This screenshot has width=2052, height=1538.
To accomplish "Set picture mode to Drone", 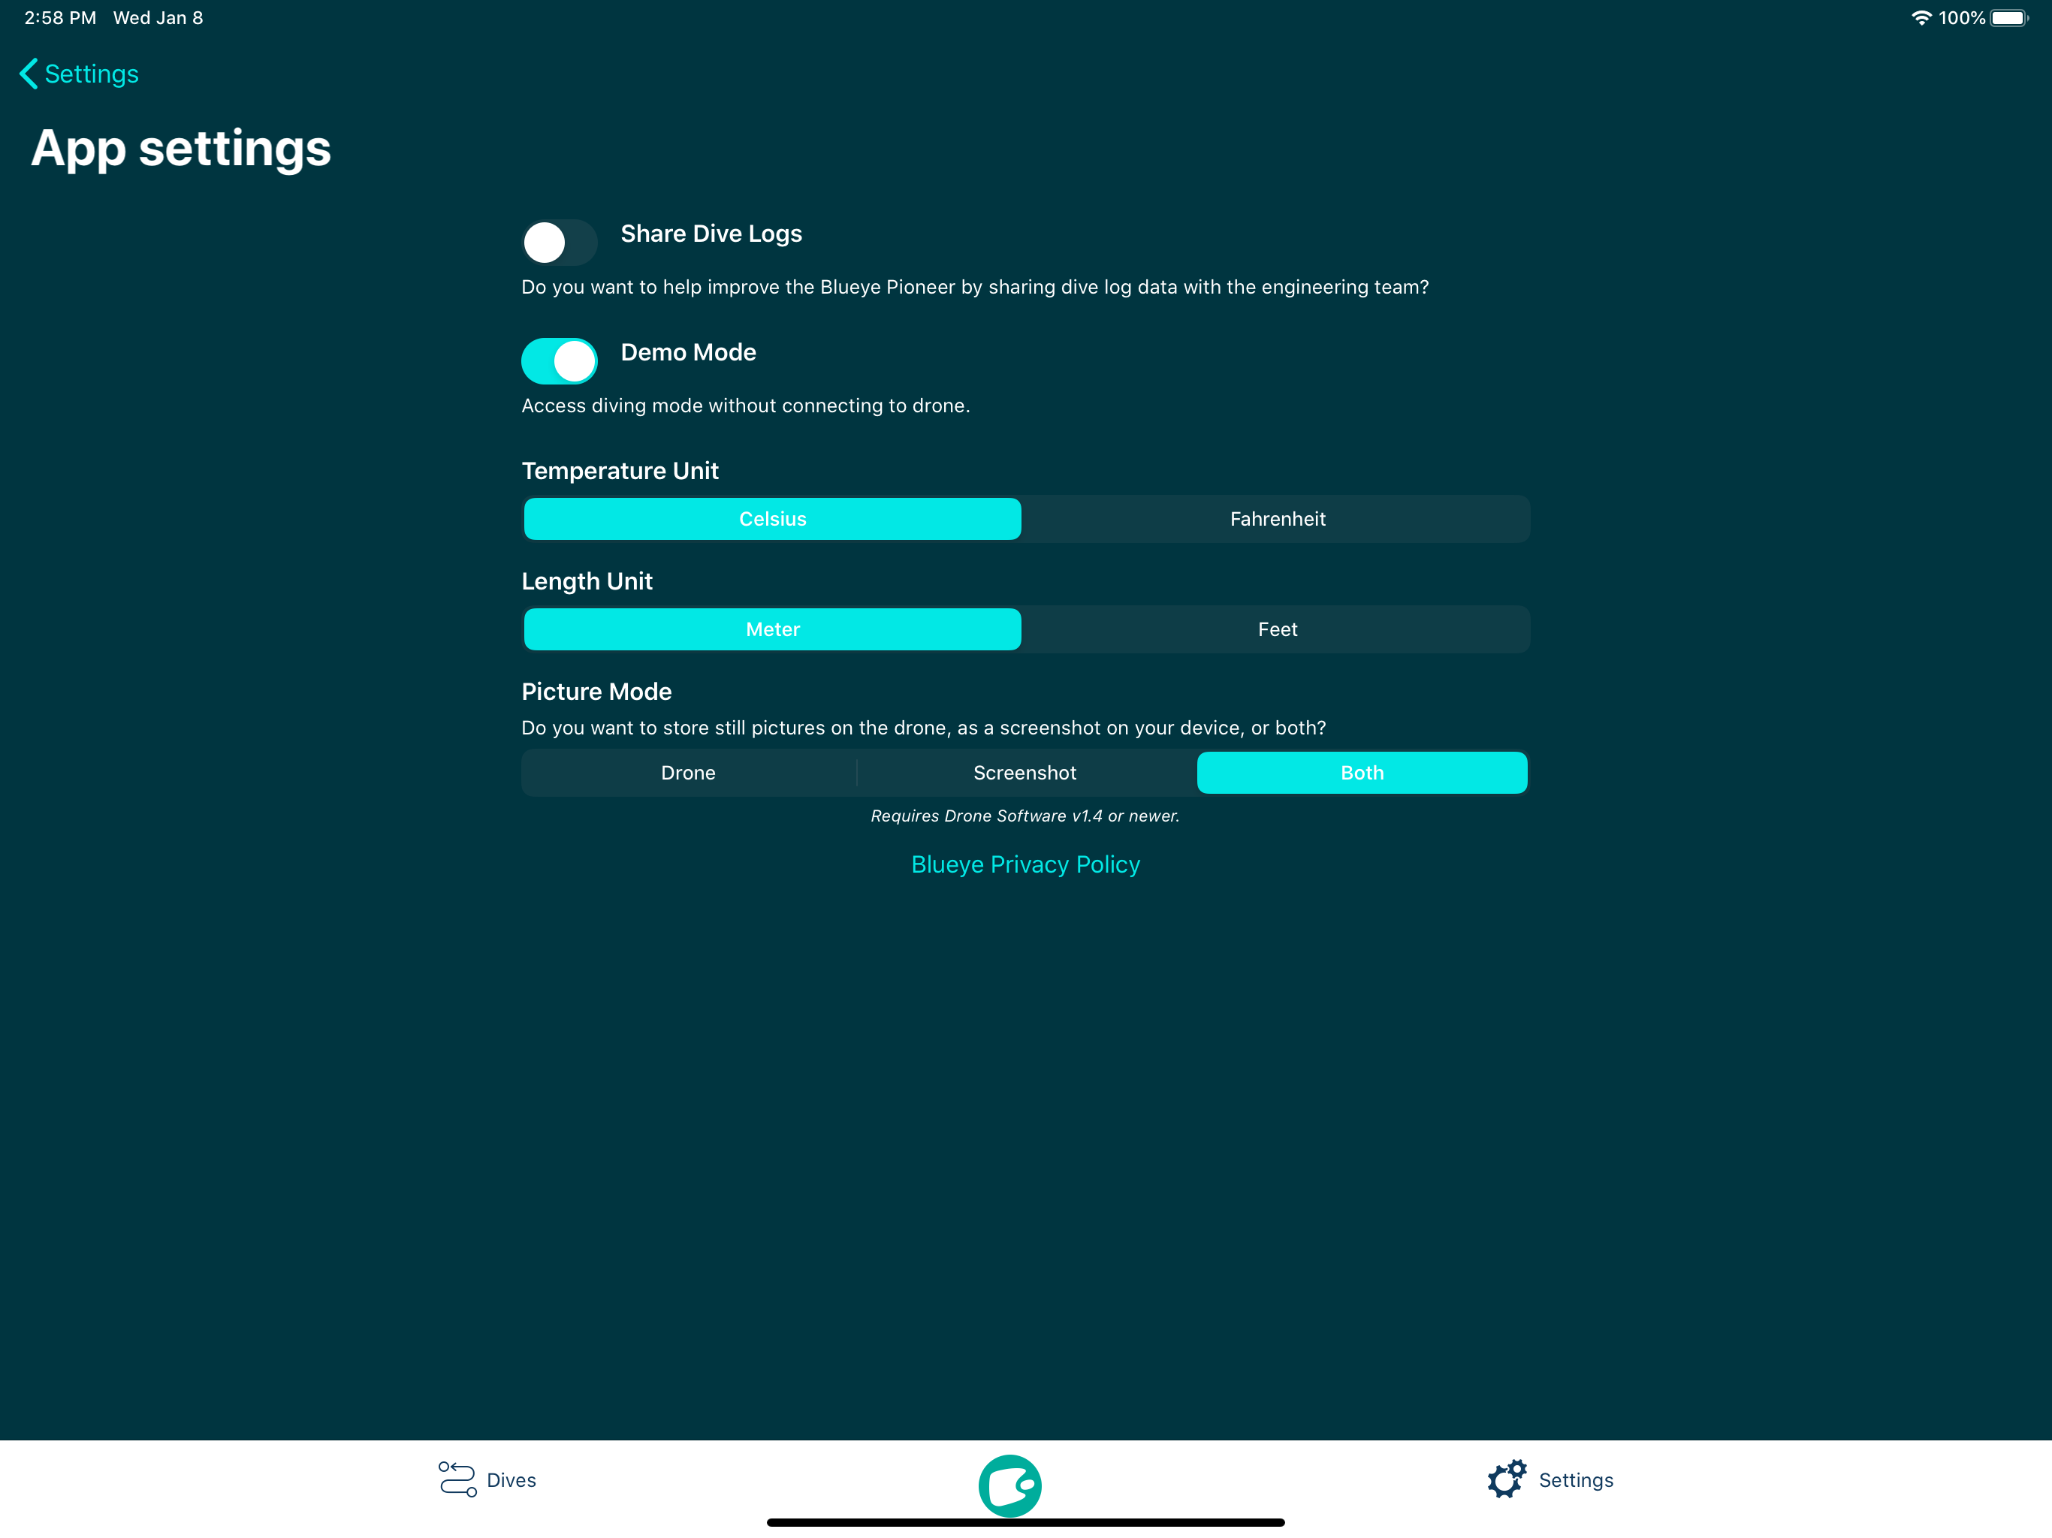I will 687,773.
